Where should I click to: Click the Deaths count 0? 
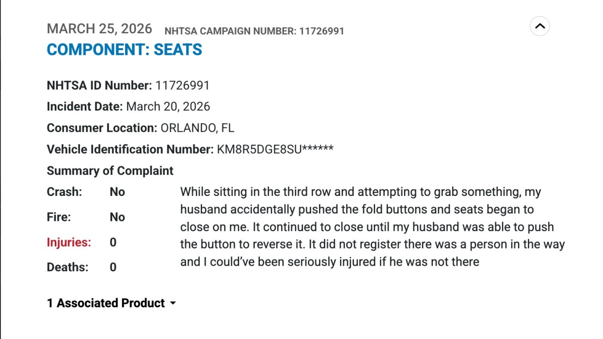coord(113,267)
